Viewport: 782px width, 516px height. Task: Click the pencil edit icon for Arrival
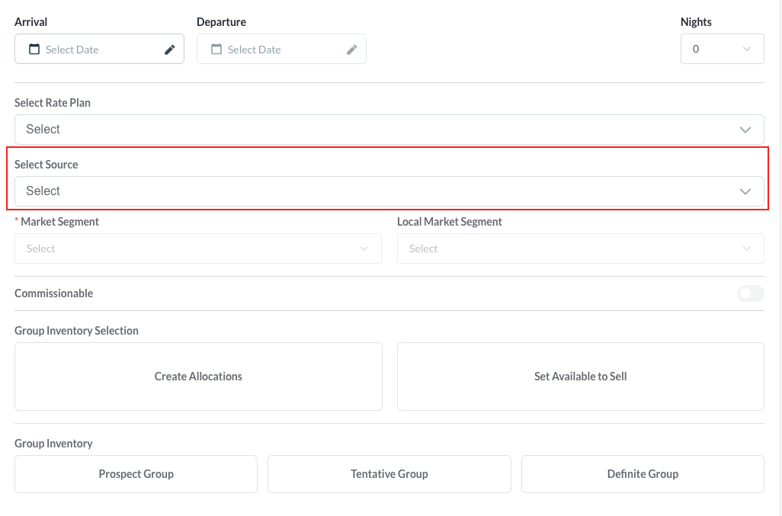pos(170,50)
